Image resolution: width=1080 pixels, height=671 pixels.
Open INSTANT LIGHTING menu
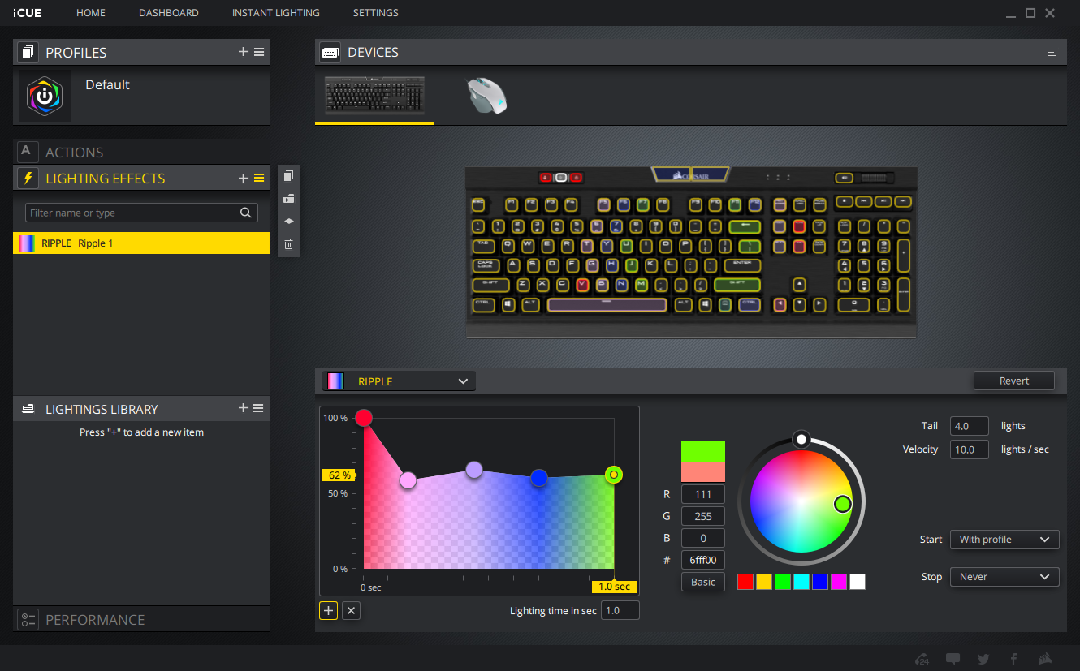[x=275, y=13]
